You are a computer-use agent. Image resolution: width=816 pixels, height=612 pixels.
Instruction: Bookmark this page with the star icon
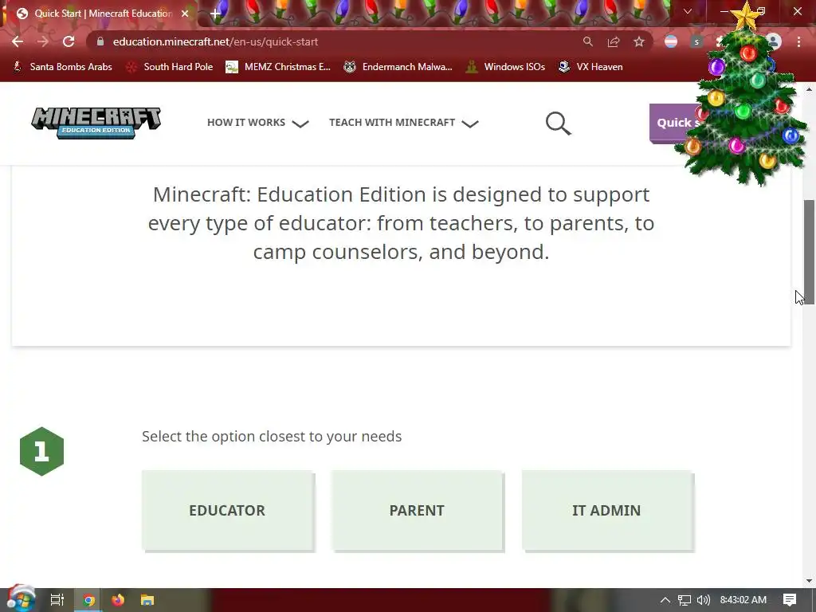[639, 41]
